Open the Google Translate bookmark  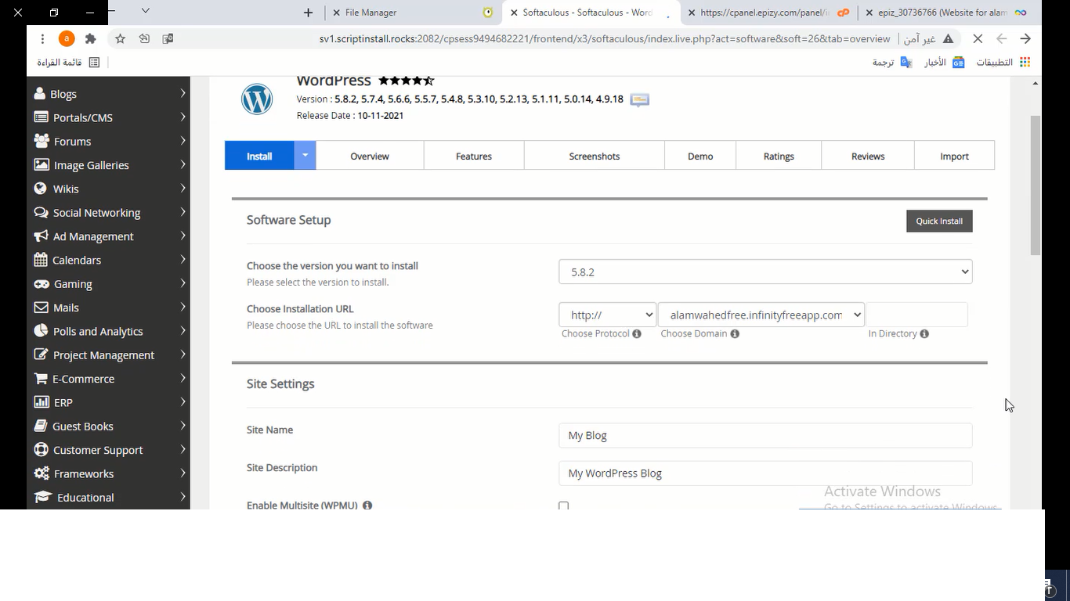[892, 62]
